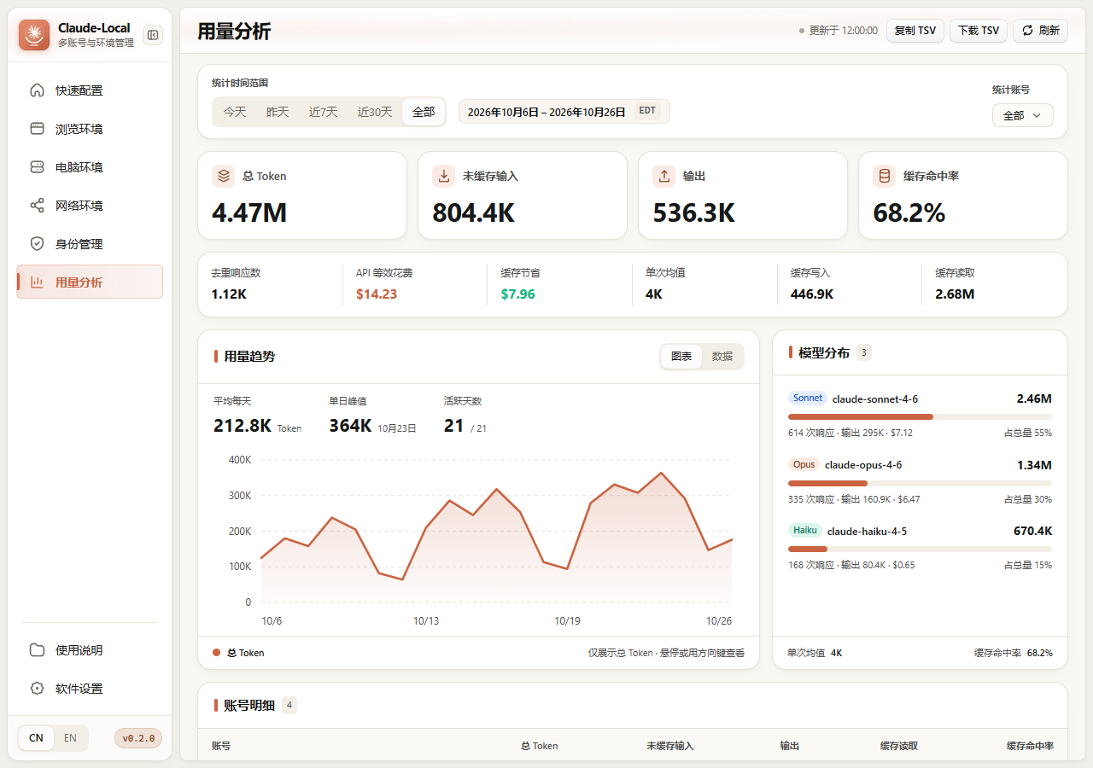1093x768 pixels.
Task: Click the share-nodes icon beside 网络环境
Action: pos(37,206)
